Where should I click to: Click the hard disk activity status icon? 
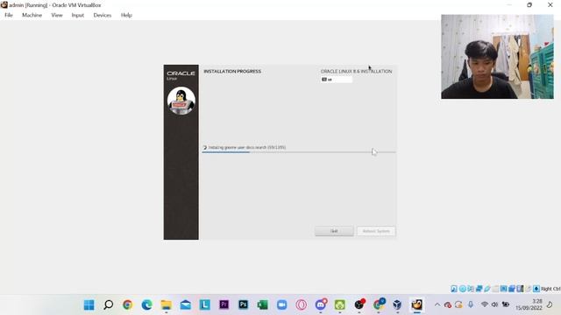[x=454, y=289]
